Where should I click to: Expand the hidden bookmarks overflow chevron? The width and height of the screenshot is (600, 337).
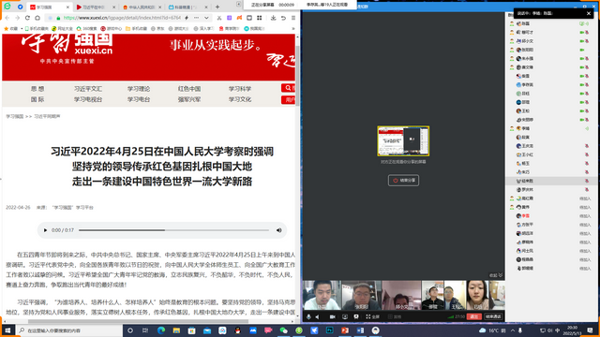pos(293,29)
